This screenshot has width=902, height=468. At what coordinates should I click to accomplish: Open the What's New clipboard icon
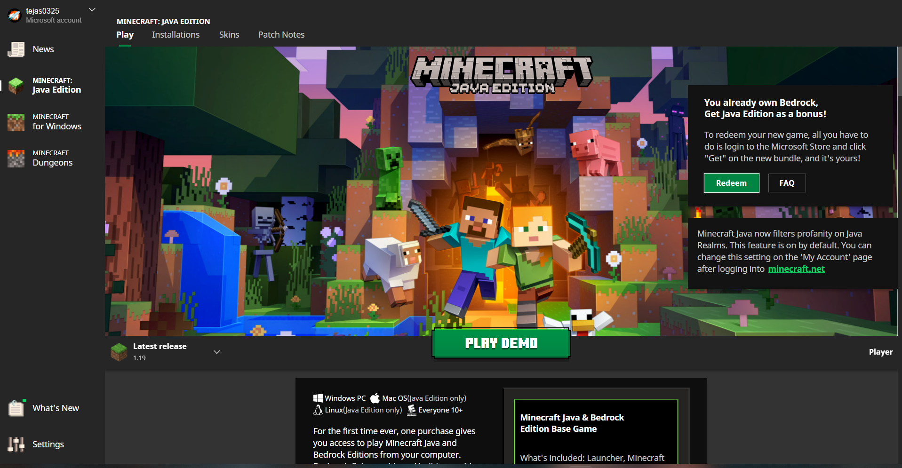[x=16, y=408]
